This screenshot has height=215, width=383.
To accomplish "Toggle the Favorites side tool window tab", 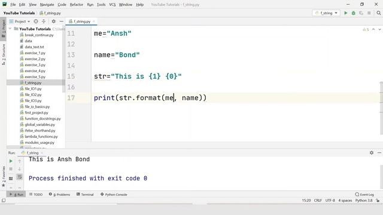I will tap(4, 177).
